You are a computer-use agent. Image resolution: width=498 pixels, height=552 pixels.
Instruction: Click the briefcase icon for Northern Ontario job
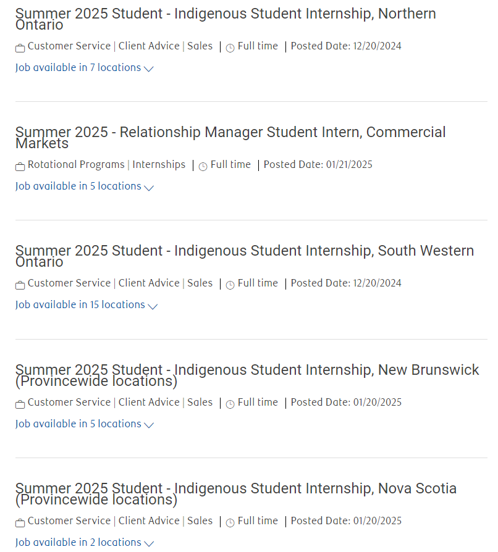point(20,48)
